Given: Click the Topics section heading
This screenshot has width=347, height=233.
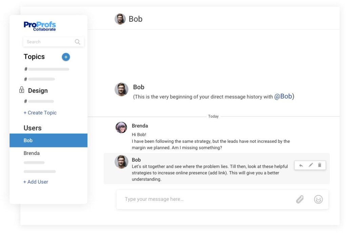Looking at the screenshot, I should (34, 57).
